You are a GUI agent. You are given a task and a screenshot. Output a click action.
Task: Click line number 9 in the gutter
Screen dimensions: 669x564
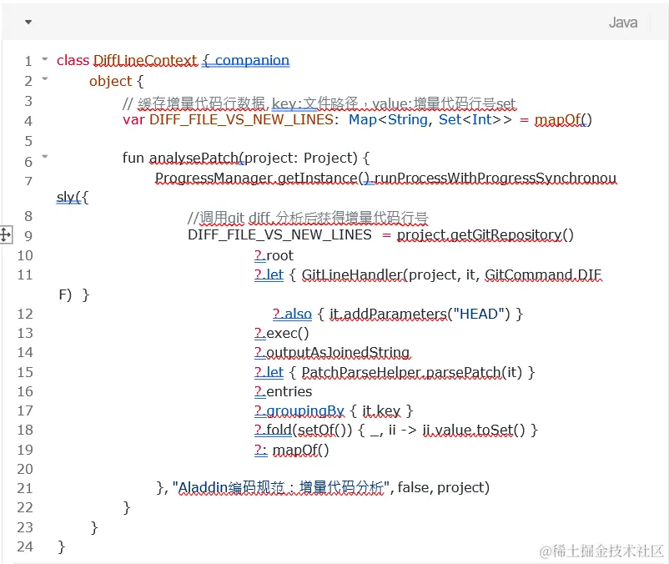click(x=28, y=235)
